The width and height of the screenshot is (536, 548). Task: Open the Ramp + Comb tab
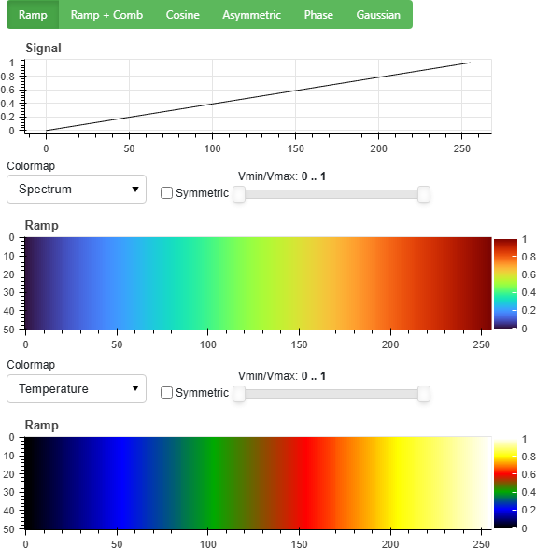pos(106,15)
